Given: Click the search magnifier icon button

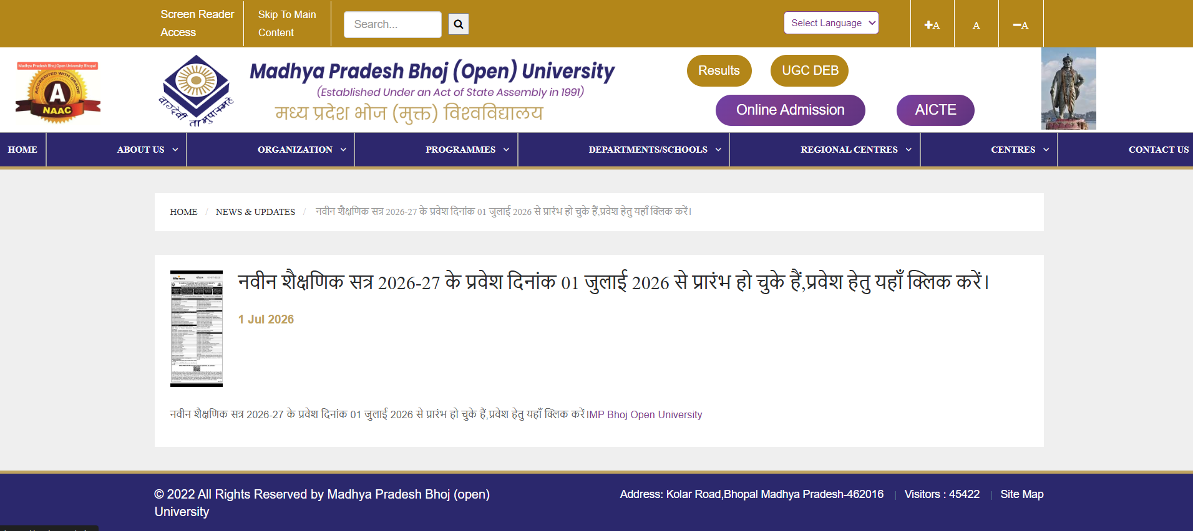Looking at the screenshot, I should point(458,24).
